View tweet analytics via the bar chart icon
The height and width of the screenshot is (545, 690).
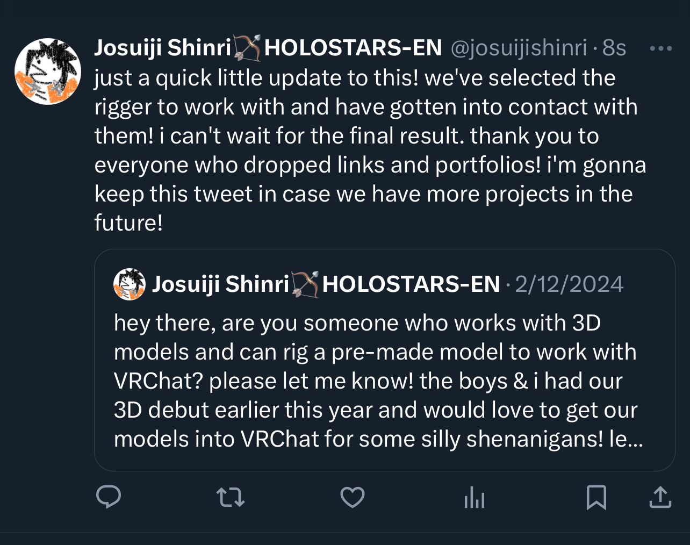pyautogui.click(x=474, y=498)
